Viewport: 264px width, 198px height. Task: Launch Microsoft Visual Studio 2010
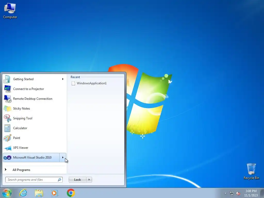click(x=31, y=158)
